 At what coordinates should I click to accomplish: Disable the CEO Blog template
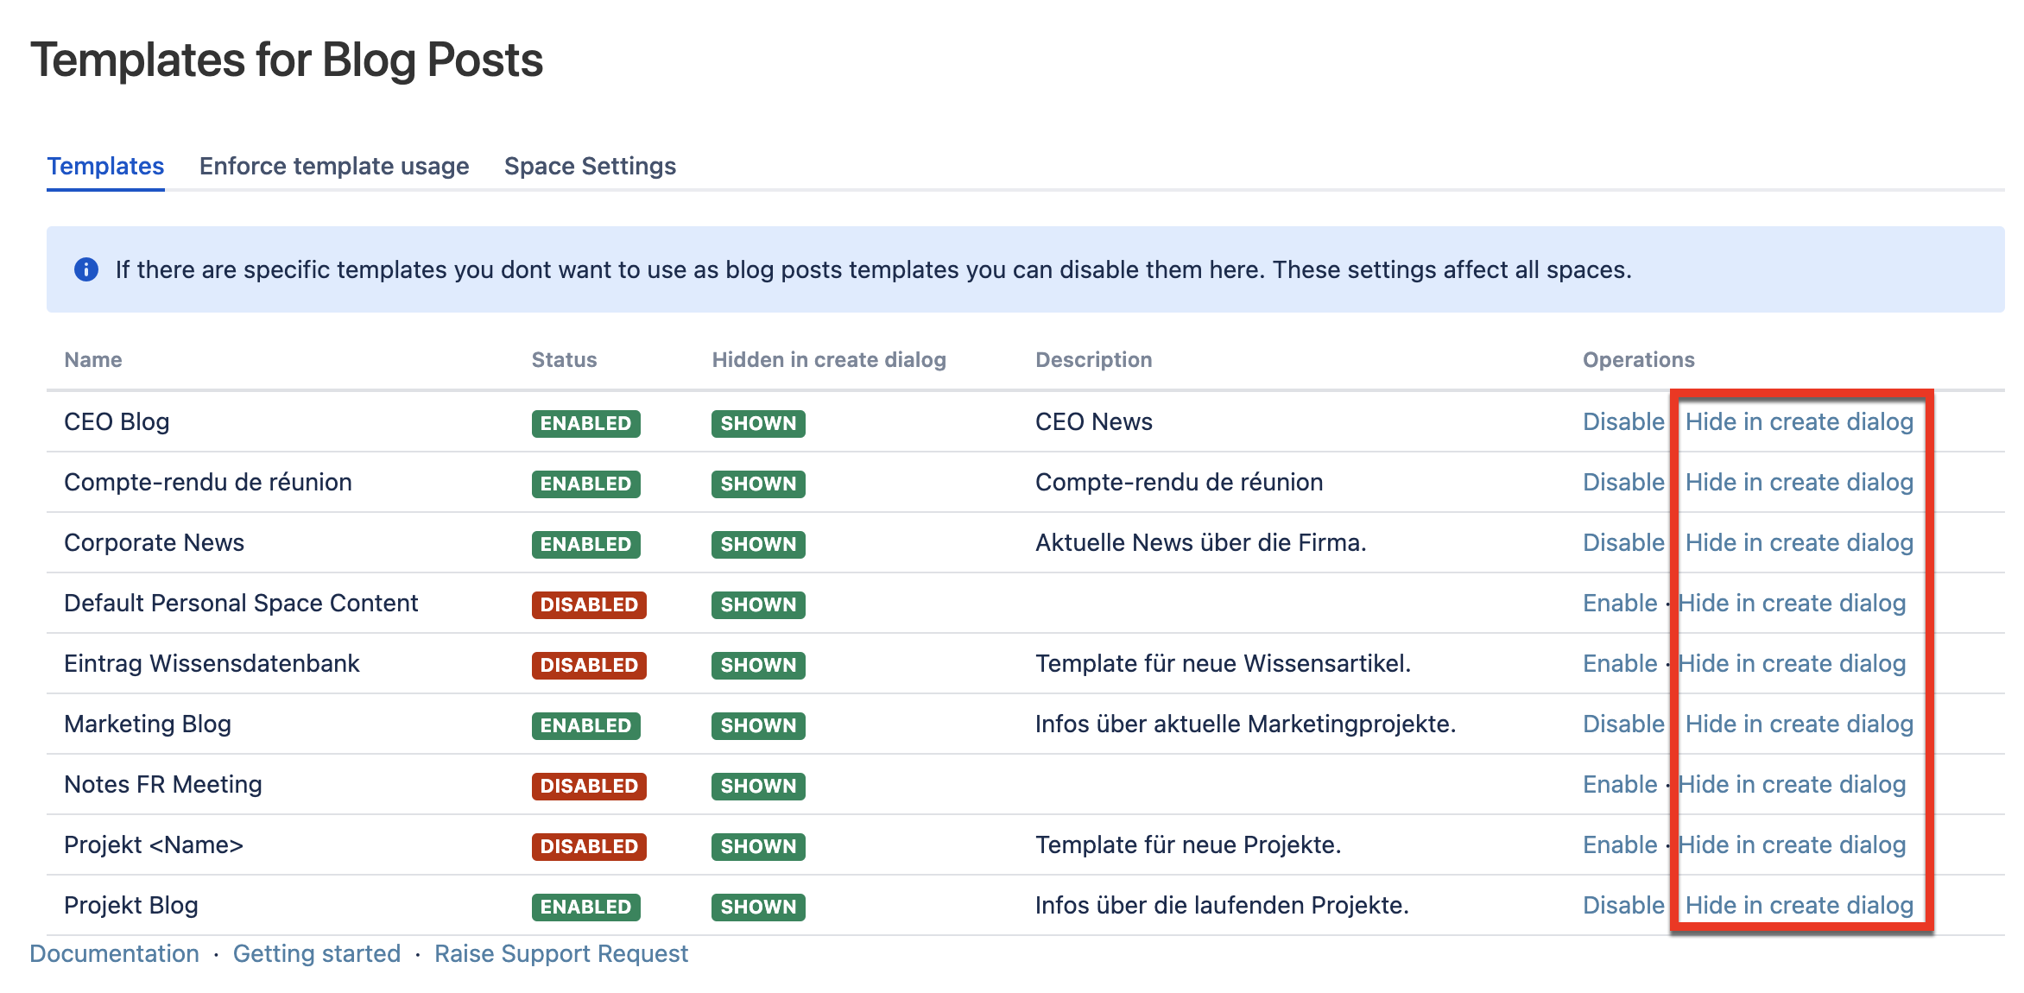pos(1622,421)
